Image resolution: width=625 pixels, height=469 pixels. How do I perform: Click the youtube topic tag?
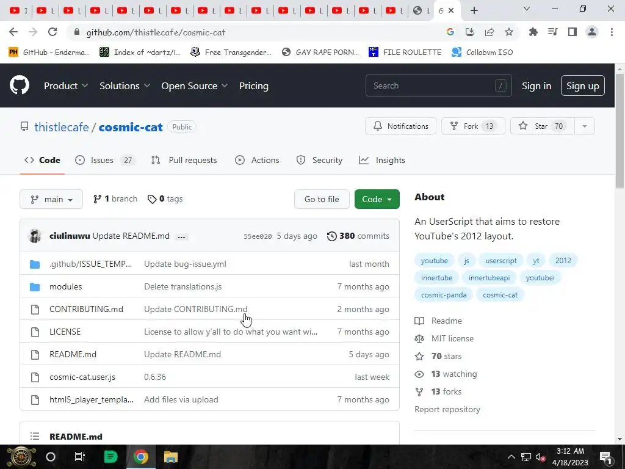435,260
